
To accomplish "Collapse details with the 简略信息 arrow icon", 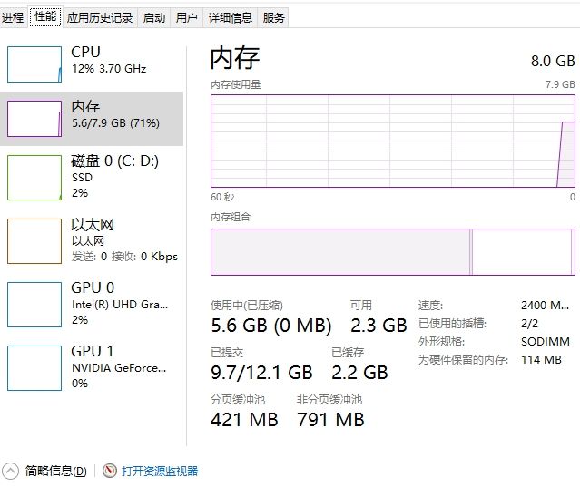I will (x=11, y=471).
